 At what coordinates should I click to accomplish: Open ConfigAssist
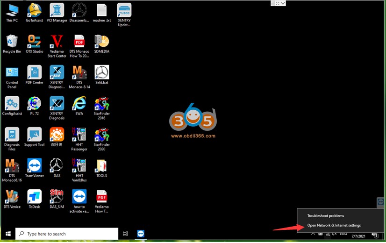12,107
